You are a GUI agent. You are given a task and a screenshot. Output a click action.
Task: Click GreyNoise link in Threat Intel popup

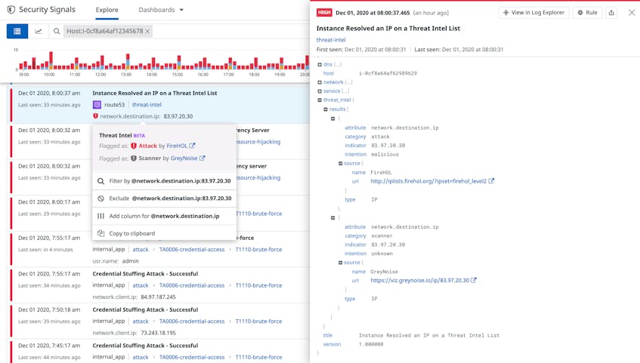[184, 158]
